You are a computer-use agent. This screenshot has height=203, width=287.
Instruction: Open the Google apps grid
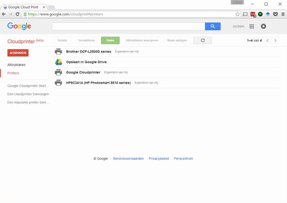[252, 26]
